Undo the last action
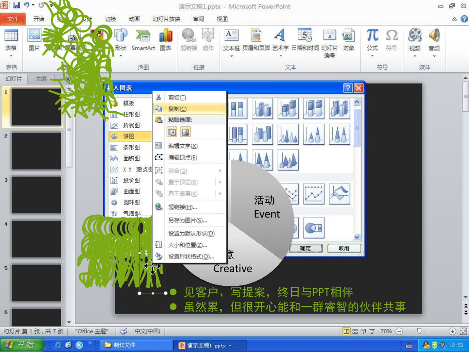The width and height of the screenshot is (469, 352). 27,5
